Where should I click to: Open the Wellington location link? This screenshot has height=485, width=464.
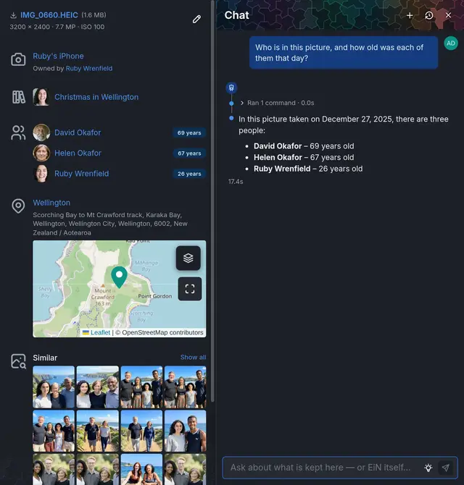pyautogui.click(x=51, y=203)
